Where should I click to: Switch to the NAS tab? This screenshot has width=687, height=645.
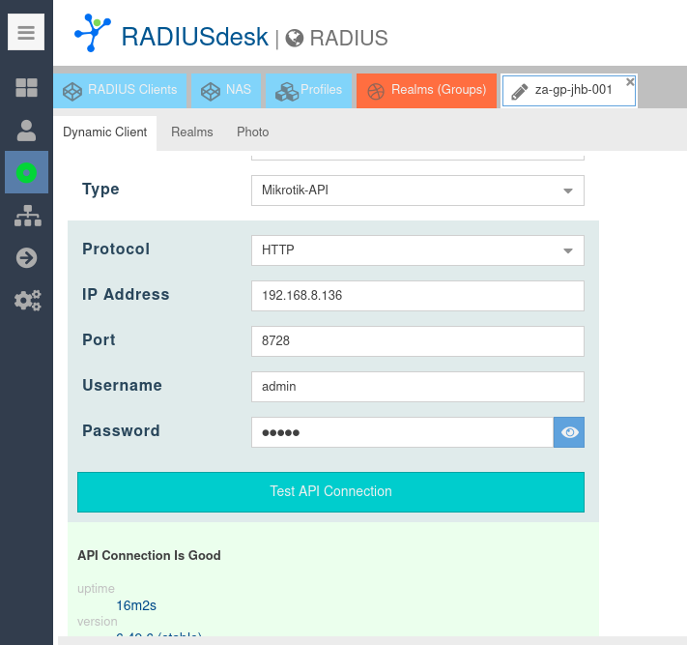(x=226, y=90)
